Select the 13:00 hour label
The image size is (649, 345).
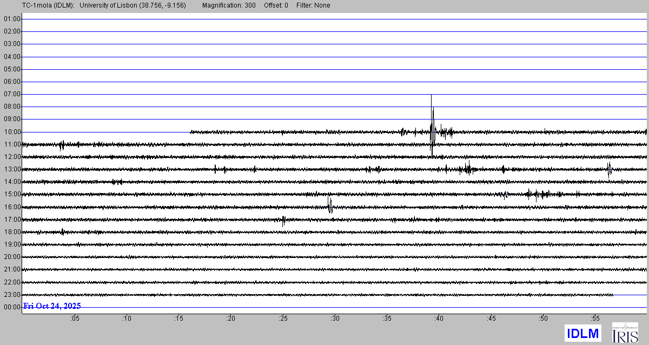click(x=12, y=169)
